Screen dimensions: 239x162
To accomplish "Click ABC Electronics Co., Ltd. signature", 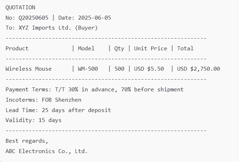I will (46, 151).
